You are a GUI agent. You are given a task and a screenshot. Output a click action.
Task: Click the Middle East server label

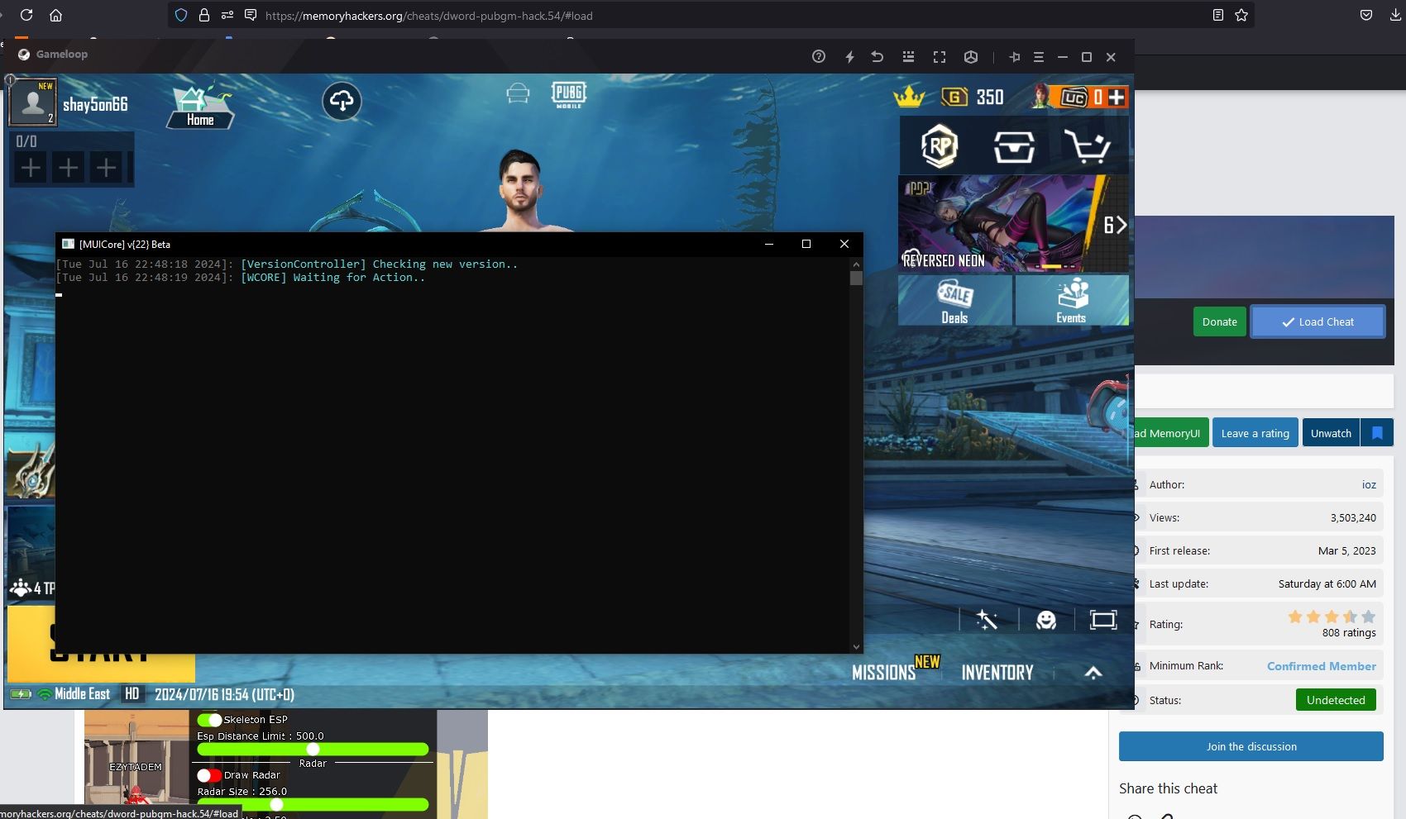[x=82, y=694]
